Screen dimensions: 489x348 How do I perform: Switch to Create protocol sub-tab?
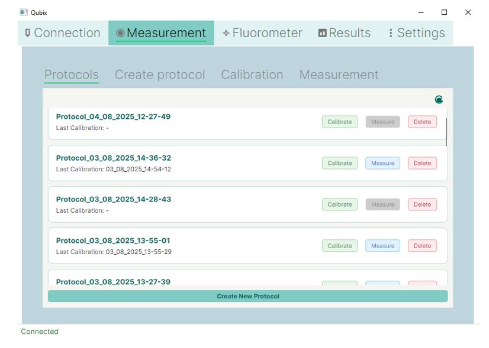[160, 74]
